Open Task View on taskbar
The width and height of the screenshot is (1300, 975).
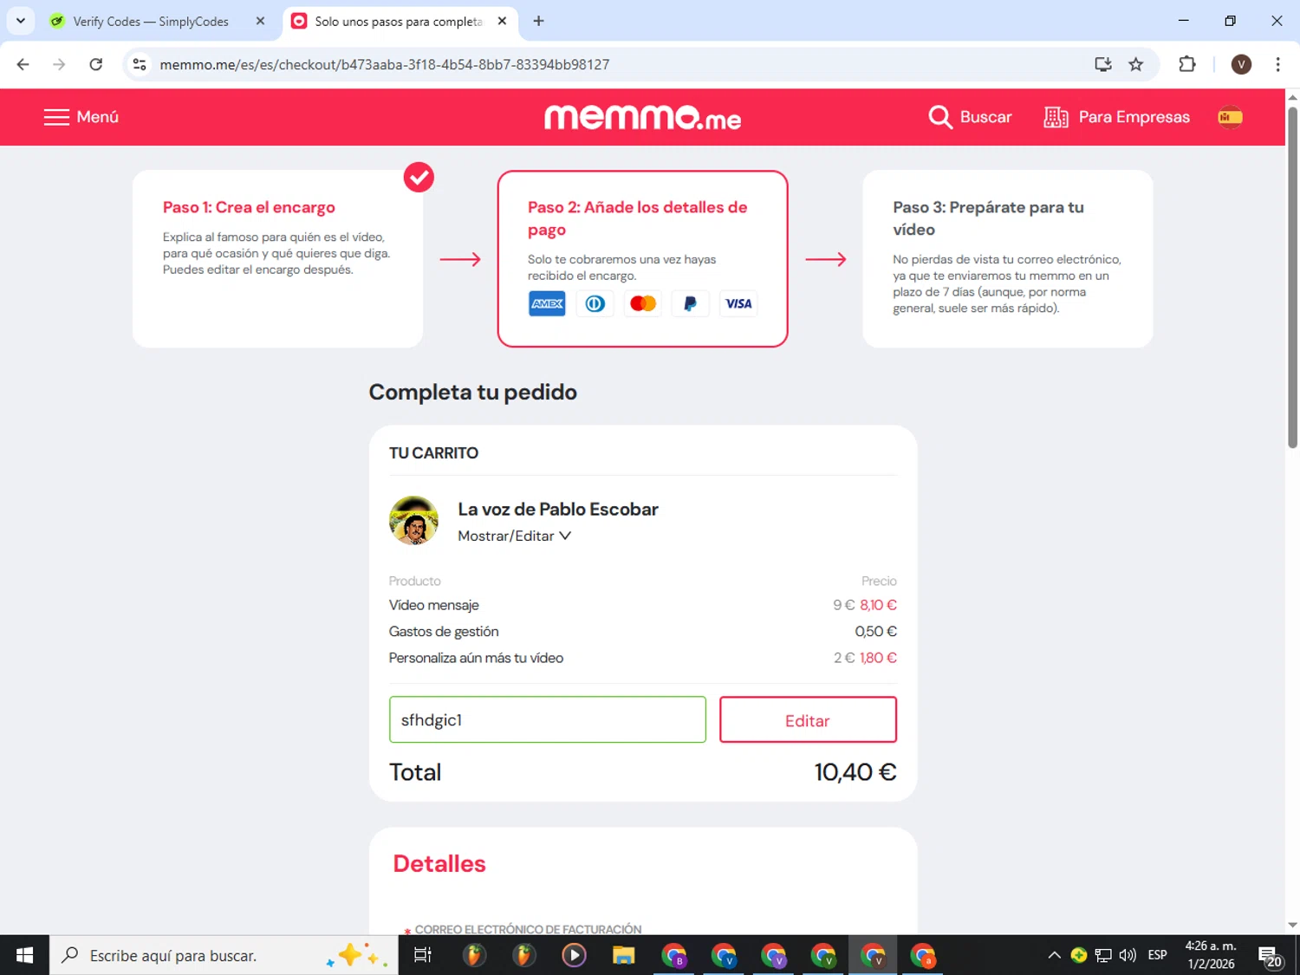point(423,955)
